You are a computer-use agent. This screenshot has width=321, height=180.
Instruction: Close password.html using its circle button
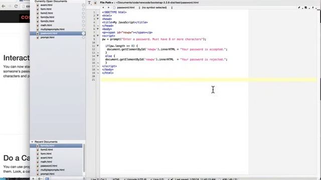pyautogui.click(x=83, y=33)
